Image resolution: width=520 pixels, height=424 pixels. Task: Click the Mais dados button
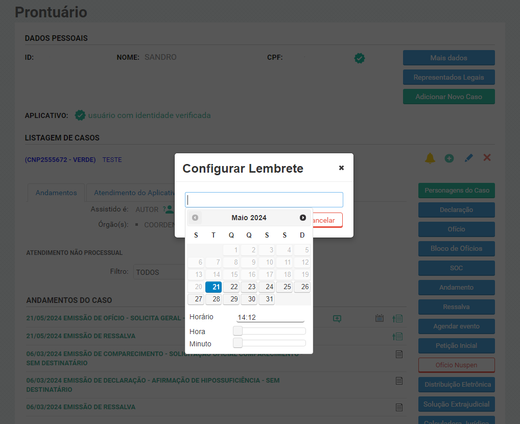[x=448, y=58]
